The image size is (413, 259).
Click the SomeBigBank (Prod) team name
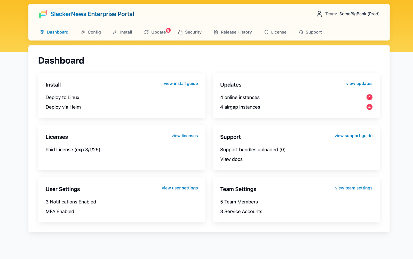(359, 14)
